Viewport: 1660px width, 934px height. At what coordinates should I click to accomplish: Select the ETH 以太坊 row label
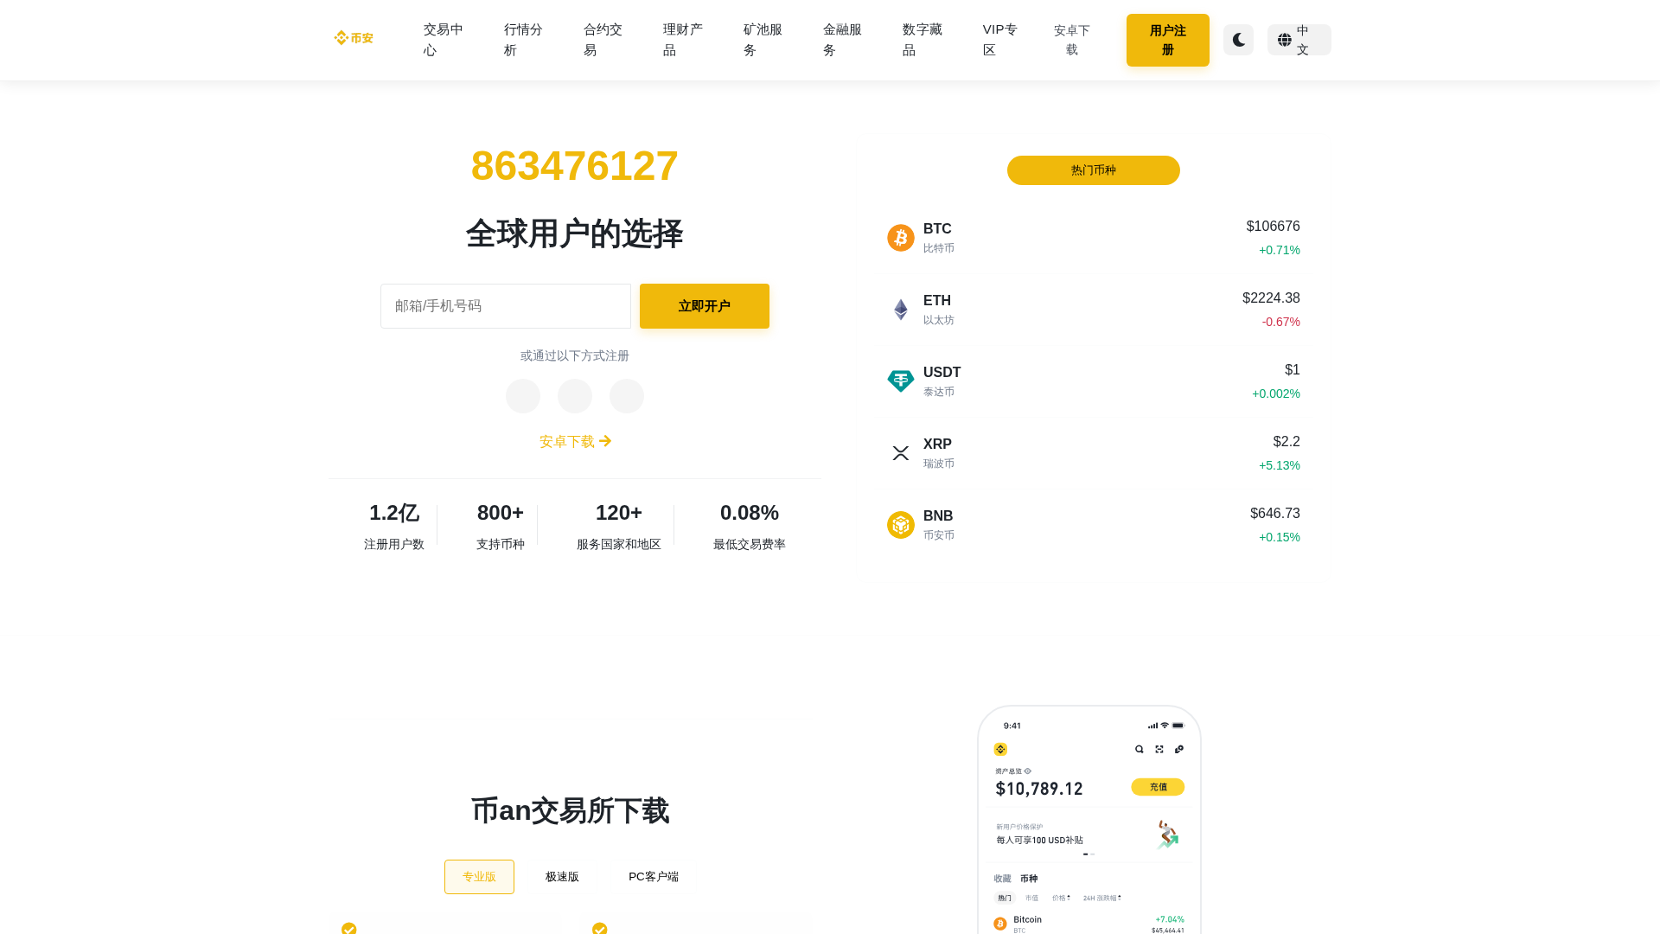pos(939,310)
